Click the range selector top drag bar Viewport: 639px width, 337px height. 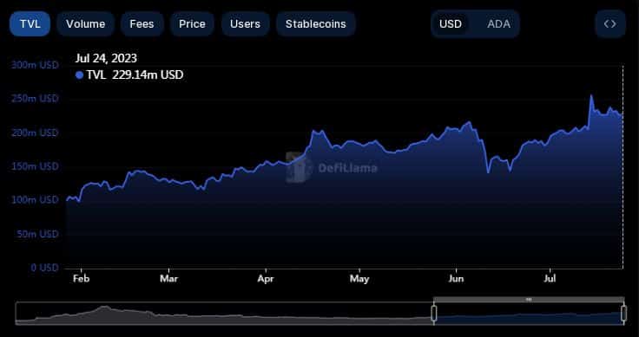pos(529,300)
